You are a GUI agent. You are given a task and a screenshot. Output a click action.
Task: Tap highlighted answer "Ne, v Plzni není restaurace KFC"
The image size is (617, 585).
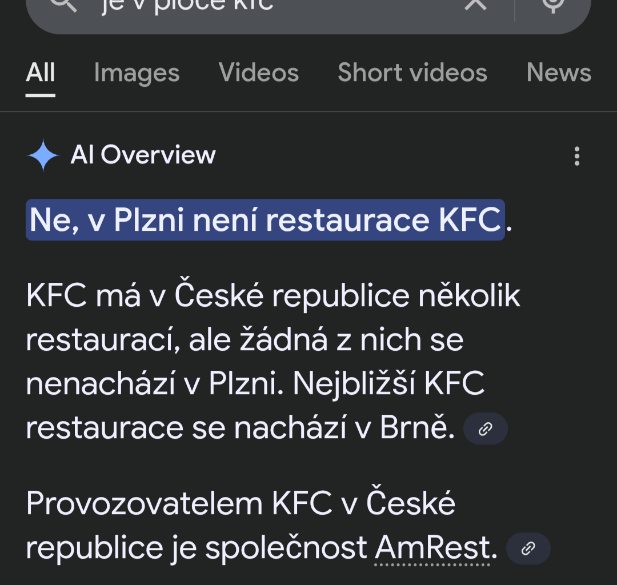coord(265,220)
